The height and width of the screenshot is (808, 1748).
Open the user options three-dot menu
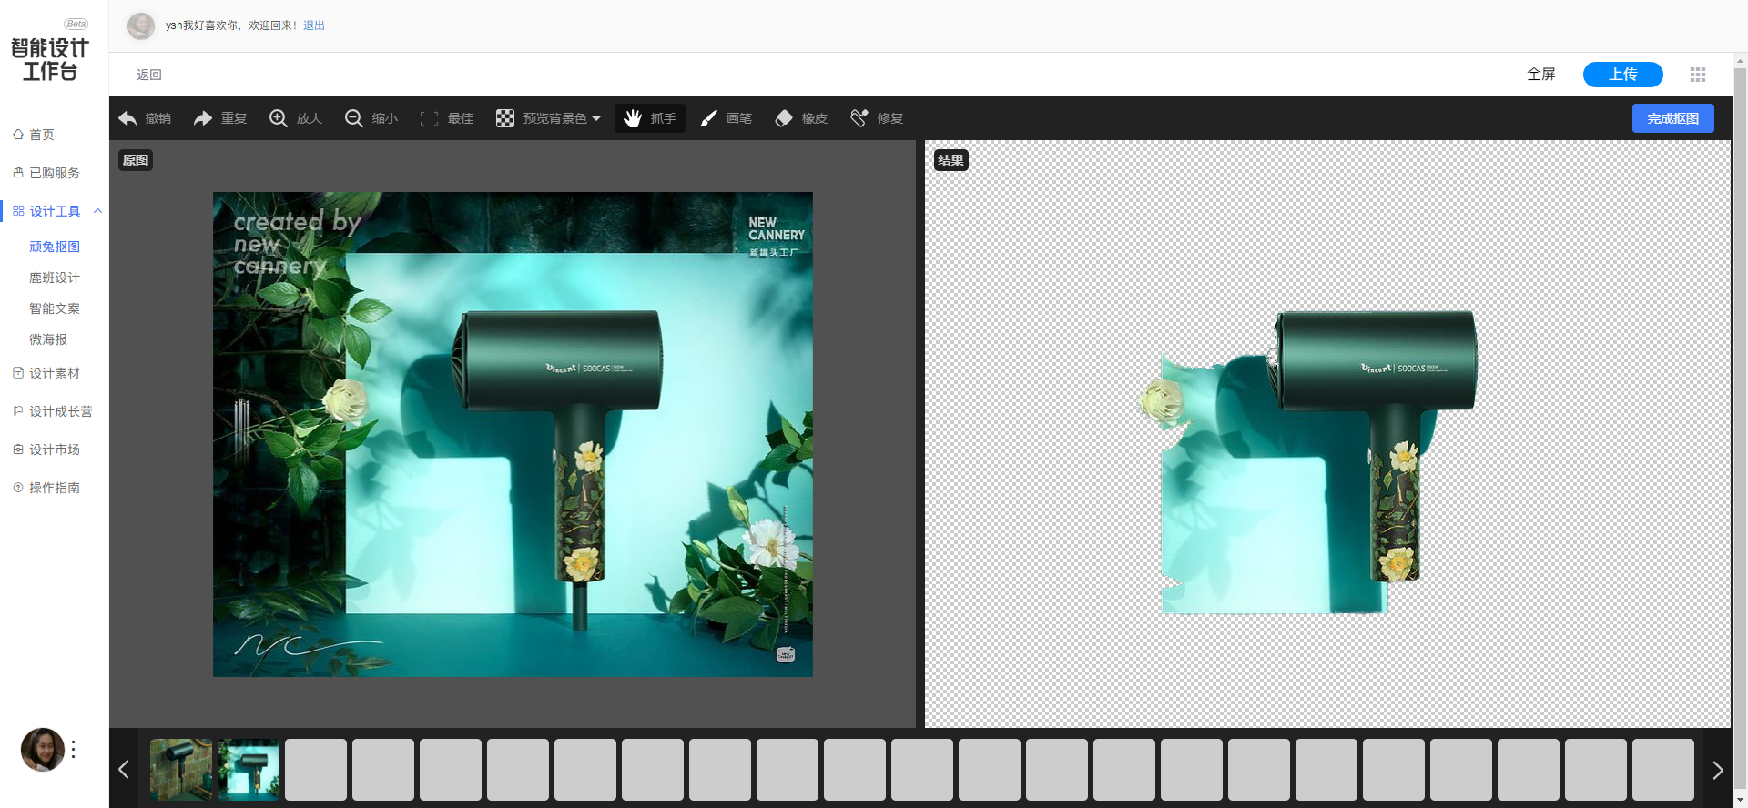(x=74, y=750)
